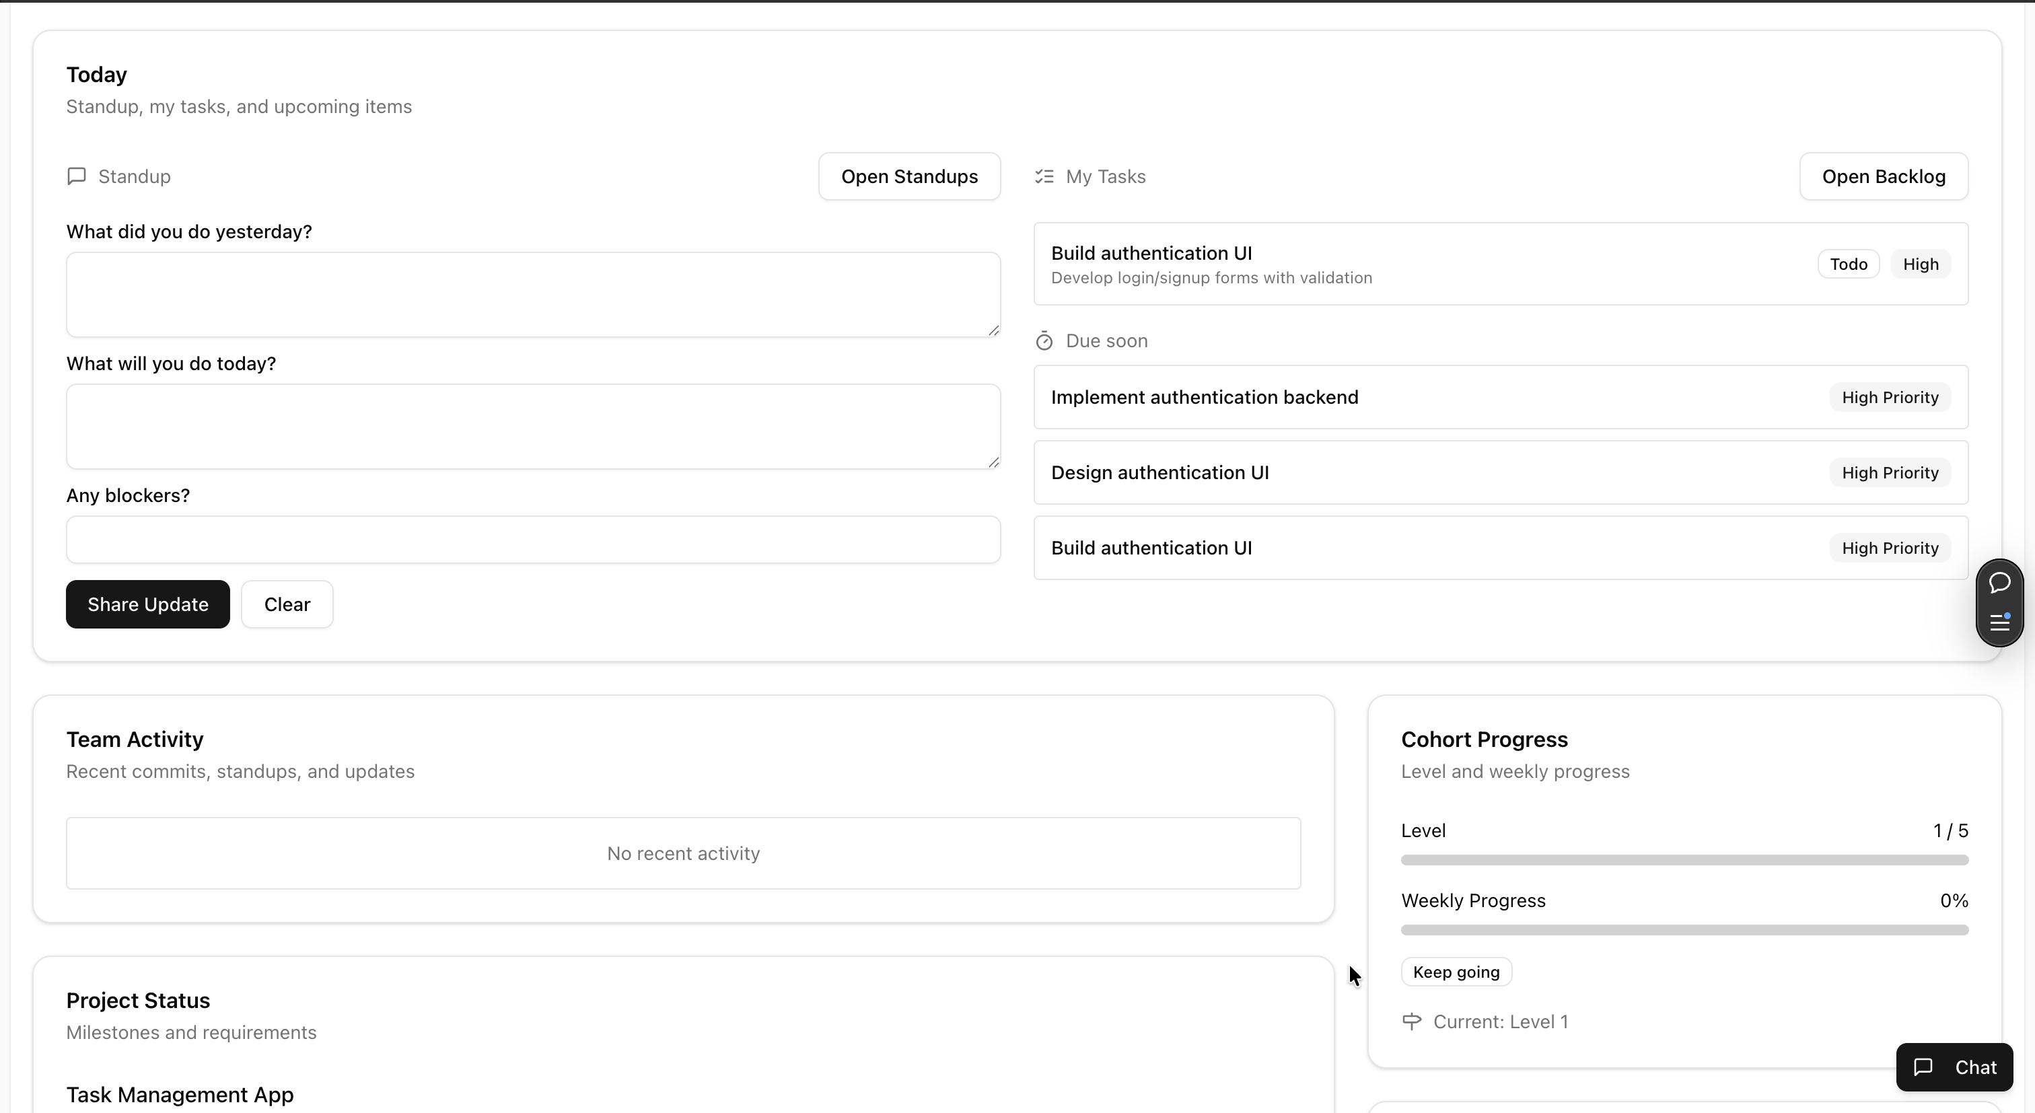Click the speech bubble icon inside Chat button

[1923, 1067]
